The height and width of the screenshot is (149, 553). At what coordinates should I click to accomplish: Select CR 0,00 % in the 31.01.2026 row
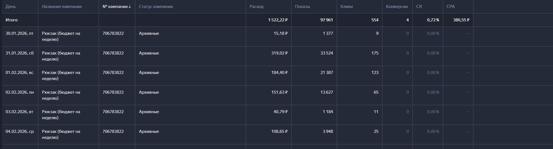pos(433,53)
